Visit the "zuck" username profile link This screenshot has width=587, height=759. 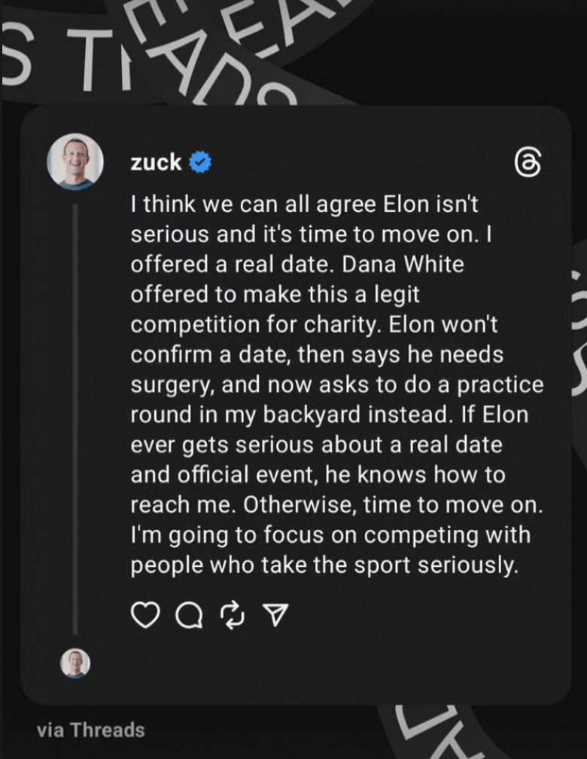click(x=156, y=162)
